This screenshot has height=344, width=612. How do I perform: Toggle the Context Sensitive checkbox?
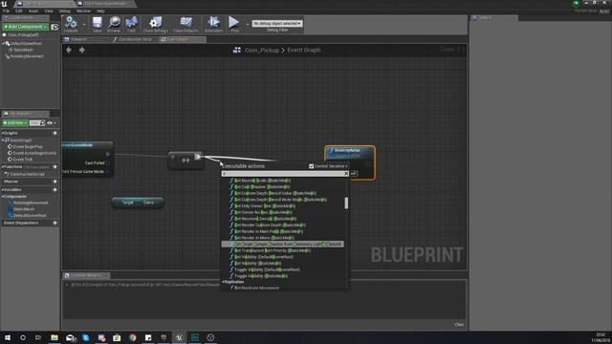312,166
